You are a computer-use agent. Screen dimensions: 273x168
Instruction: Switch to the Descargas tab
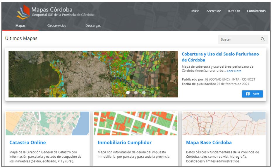click(93, 25)
